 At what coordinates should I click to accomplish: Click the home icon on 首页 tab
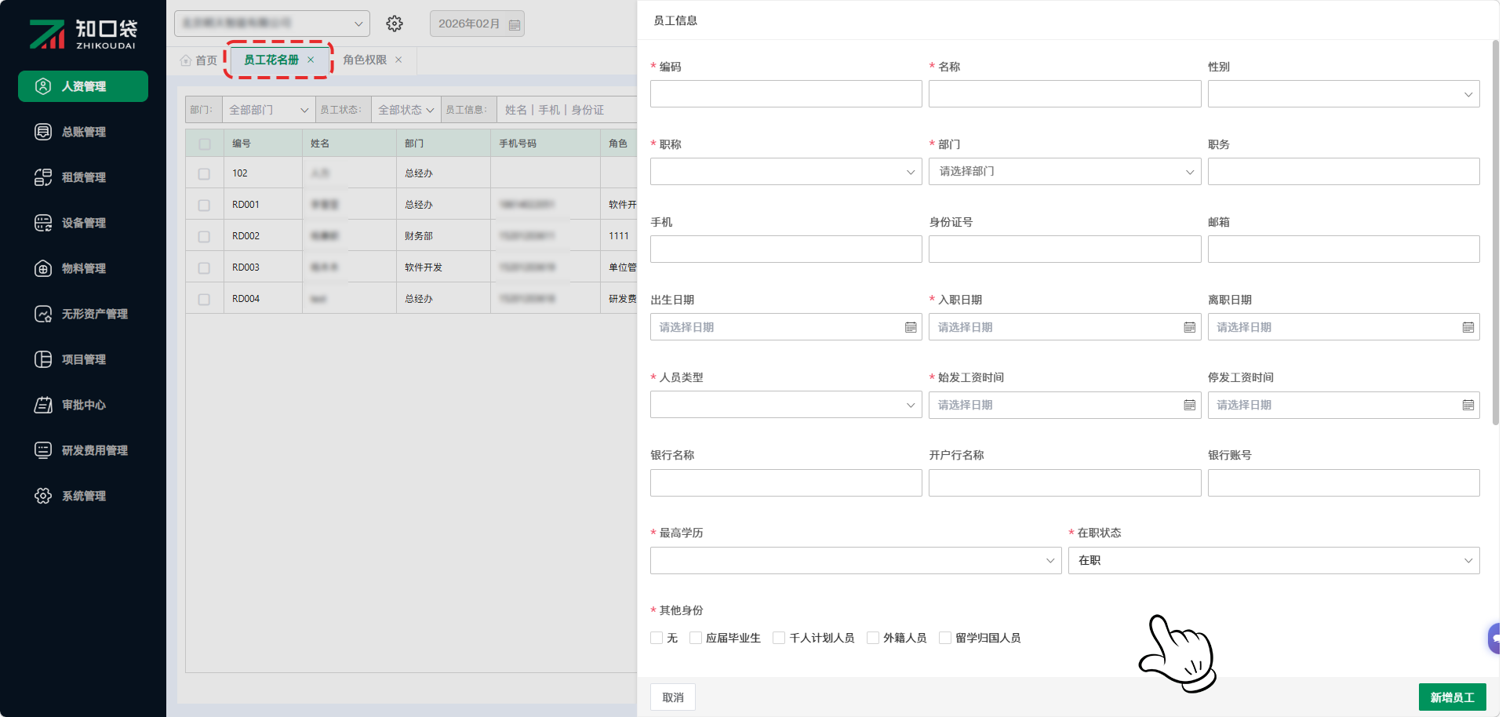(186, 60)
